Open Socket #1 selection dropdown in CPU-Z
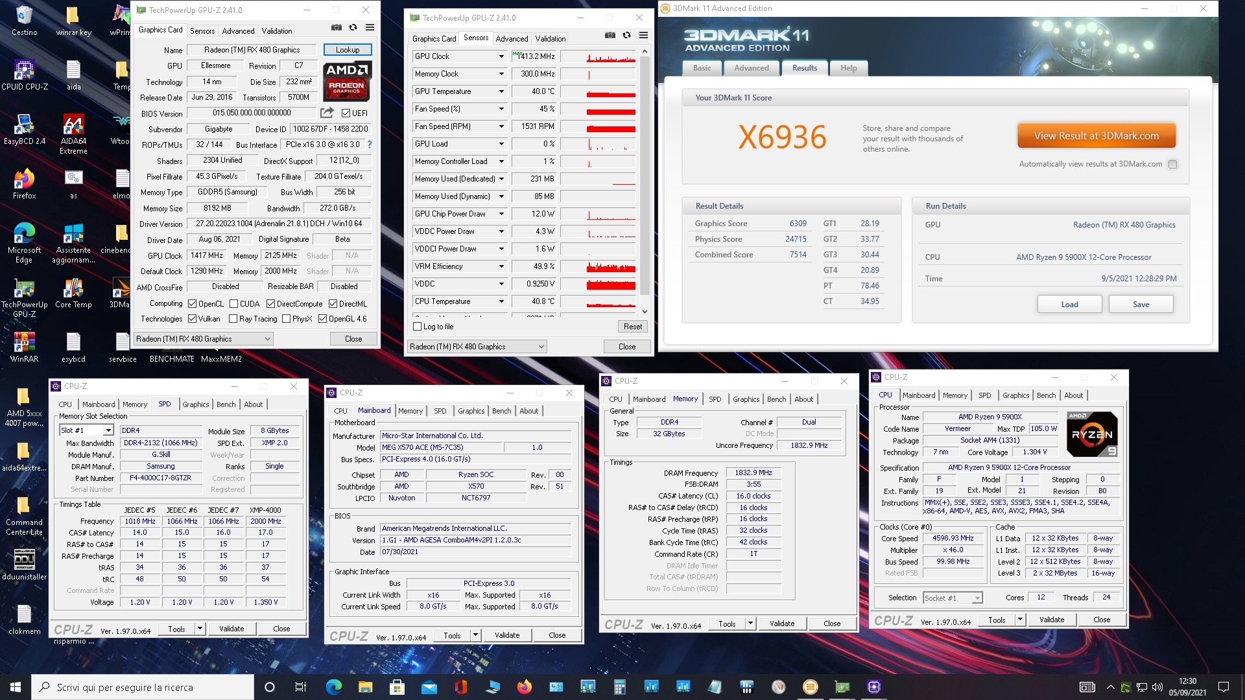The height and width of the screenshot is (700, 1245). [x=953, y=598]
